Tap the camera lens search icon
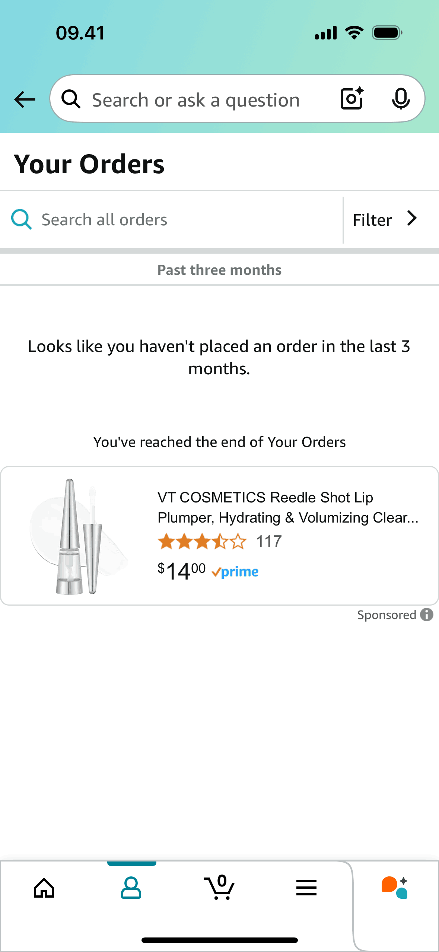The height and width of the screenshot is (952, 439). click(352, 99)
